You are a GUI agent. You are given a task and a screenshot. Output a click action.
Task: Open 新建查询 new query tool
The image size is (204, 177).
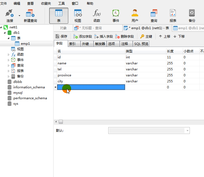pos(30,15)
